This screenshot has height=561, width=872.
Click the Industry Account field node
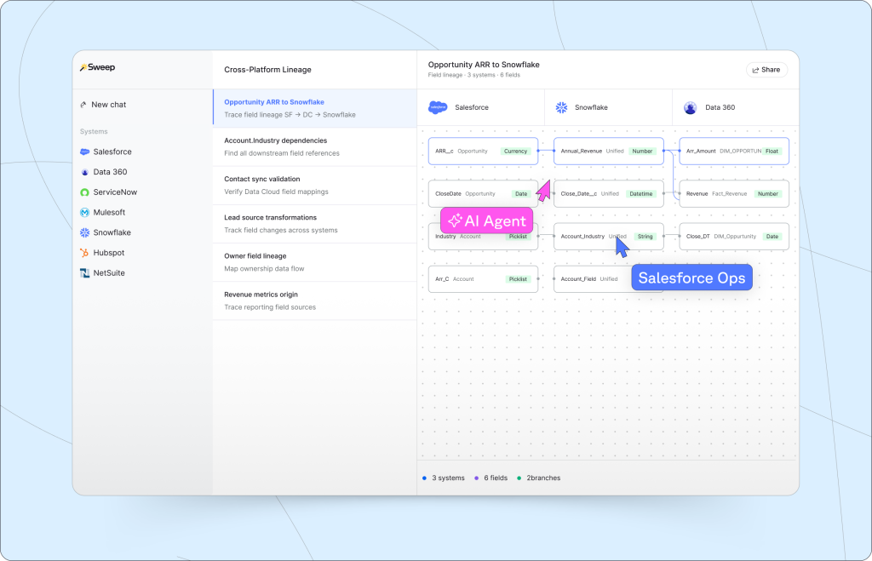coord(484,237)
